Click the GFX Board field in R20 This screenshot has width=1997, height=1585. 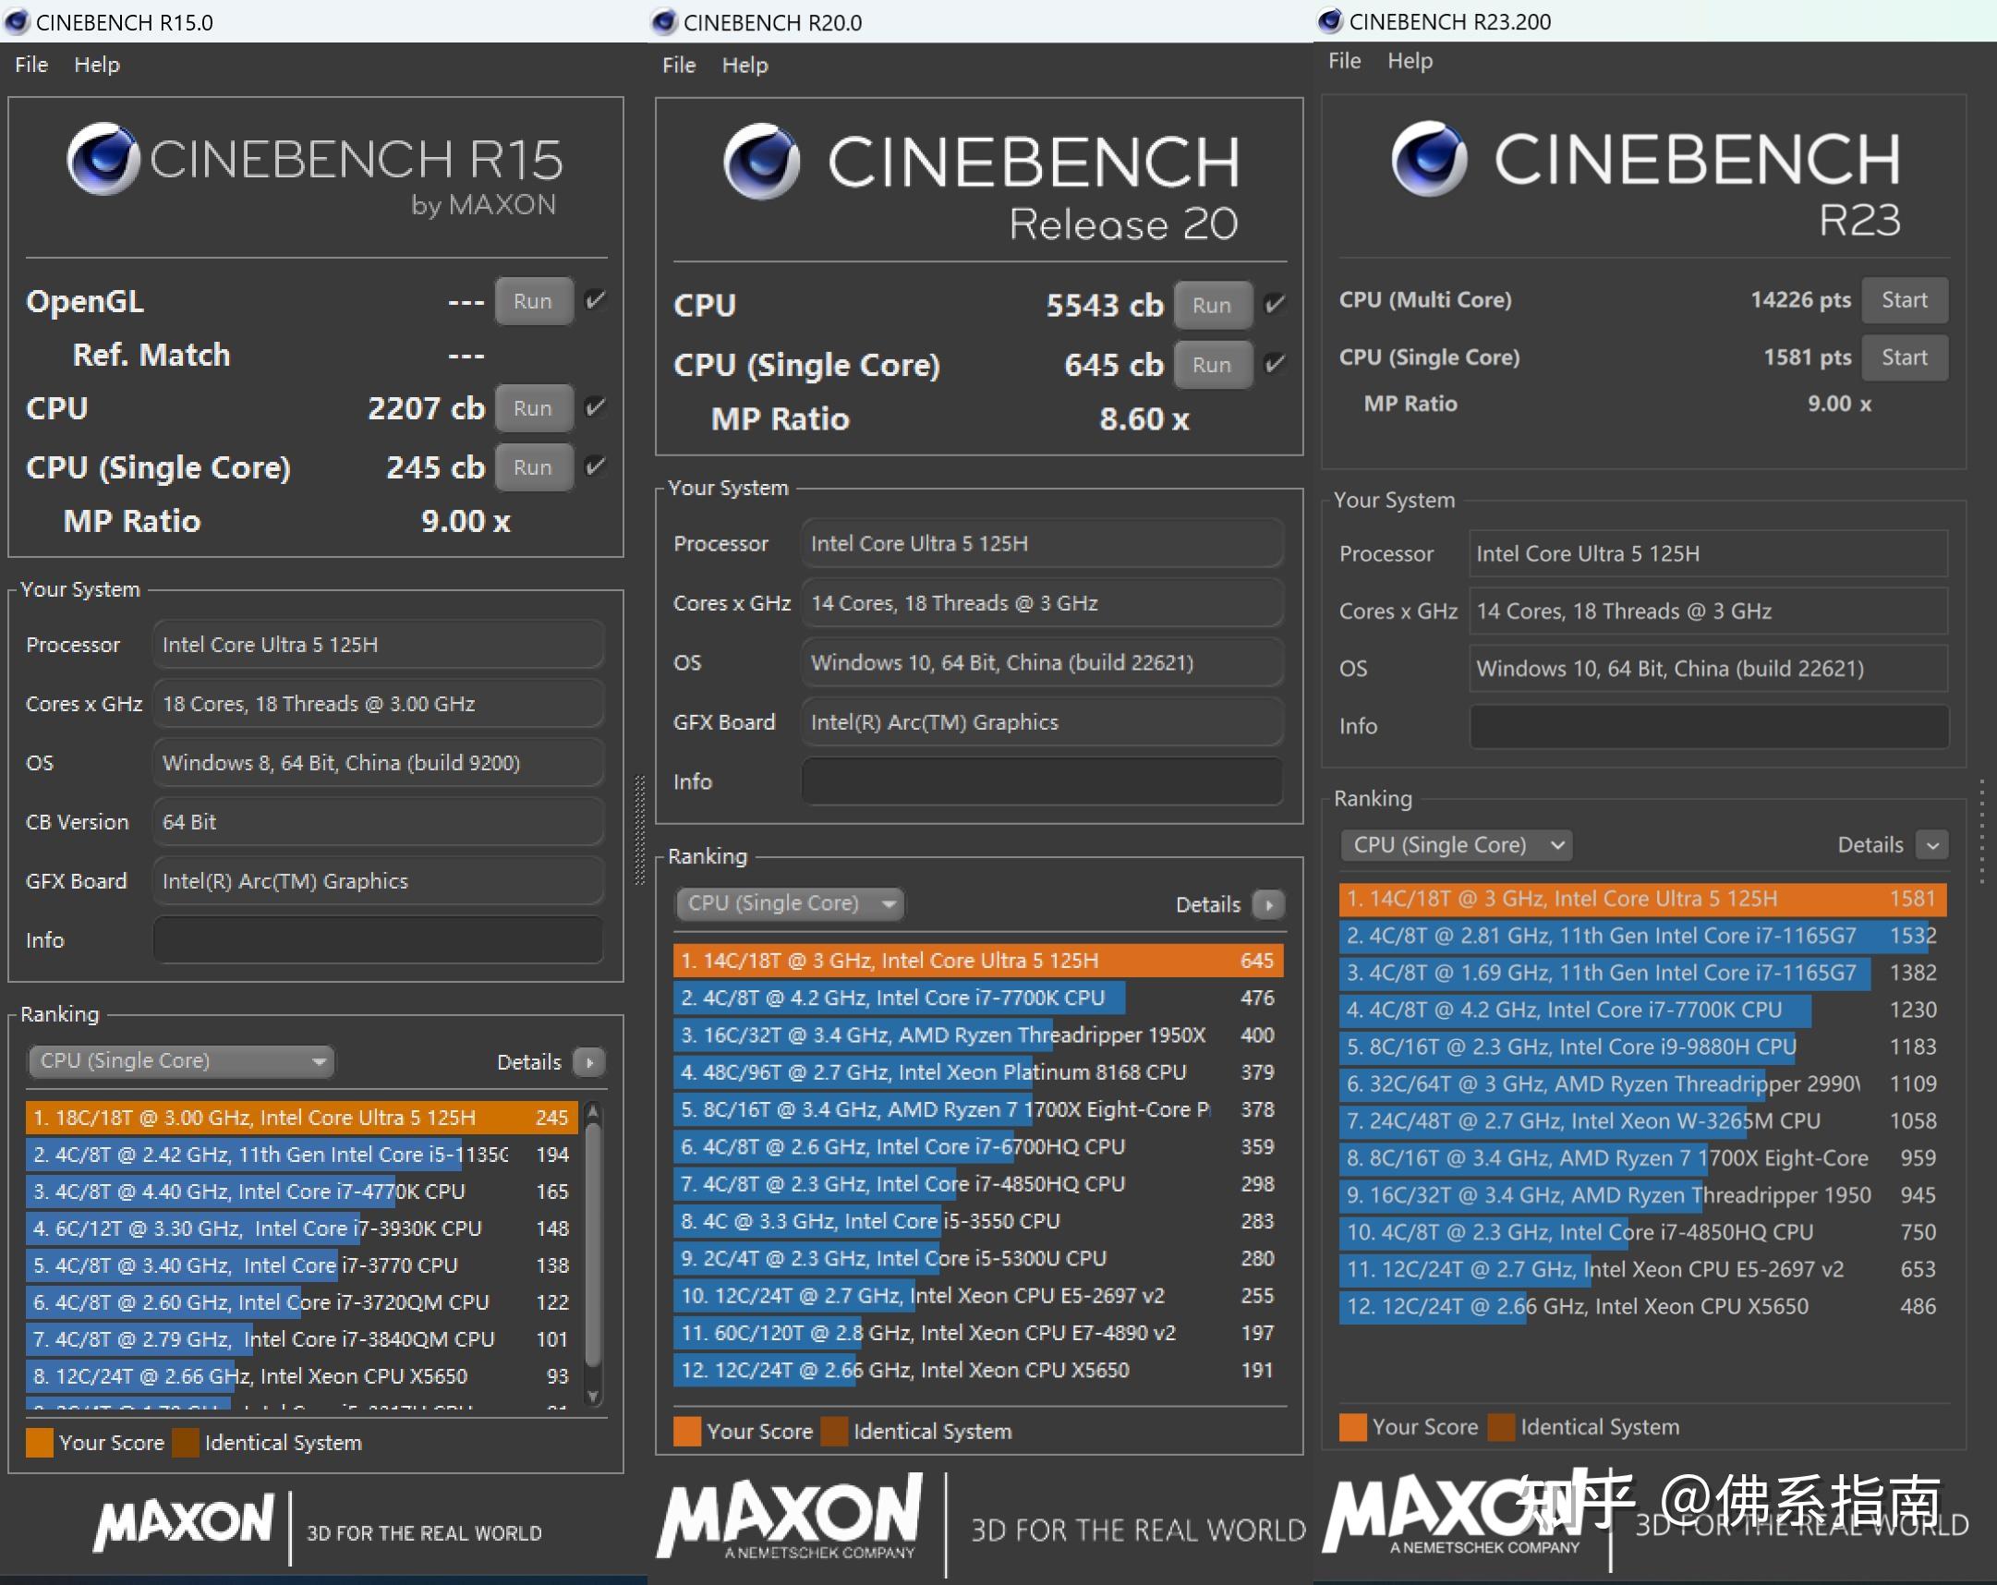click(x=1042, y=722)
